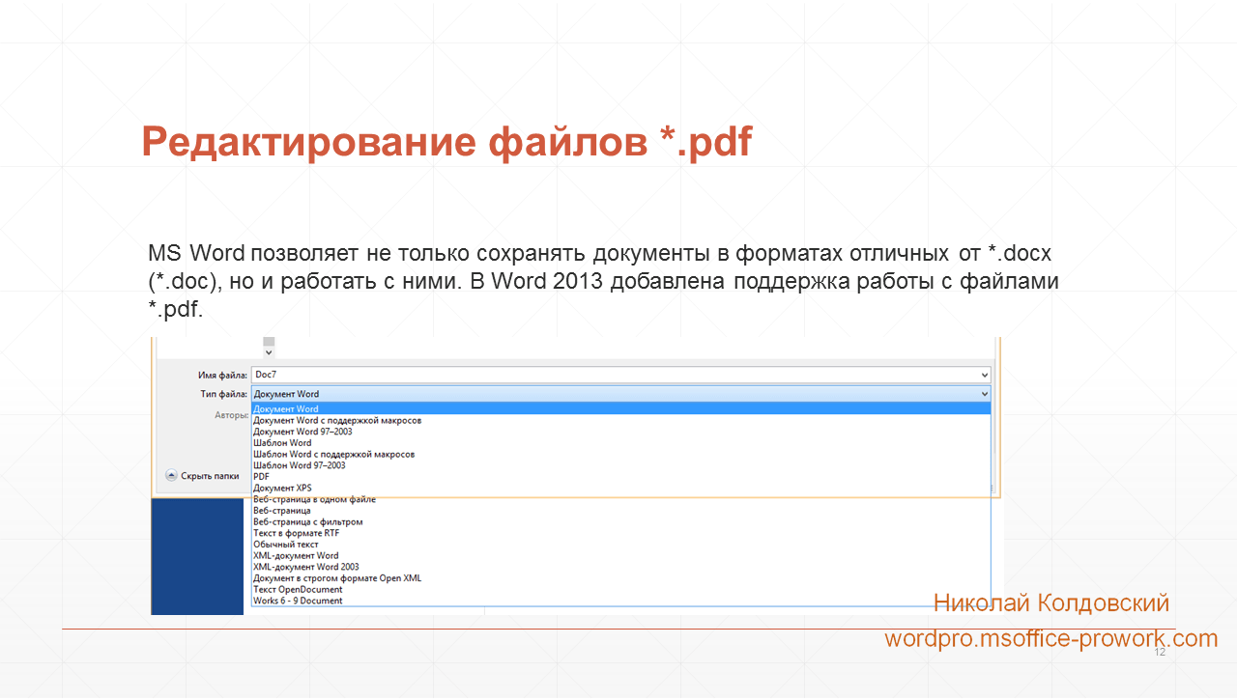The image size is (1237, 700).
Task: Expand the Имя файла dropdown arrow
Action: (984, 375)
